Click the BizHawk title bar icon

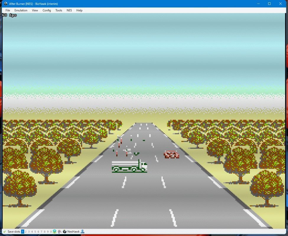(x=6, y=4)
